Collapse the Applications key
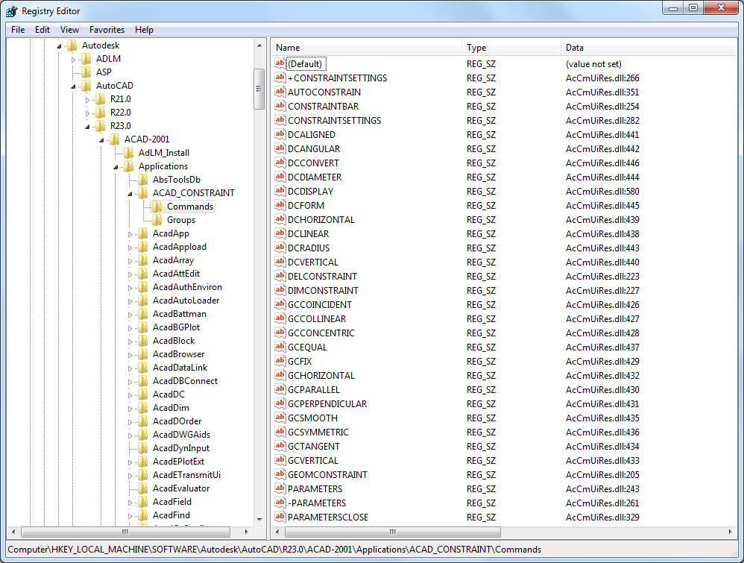The height and width of the screenshot is (563, 744). click(x=116, y=167)
